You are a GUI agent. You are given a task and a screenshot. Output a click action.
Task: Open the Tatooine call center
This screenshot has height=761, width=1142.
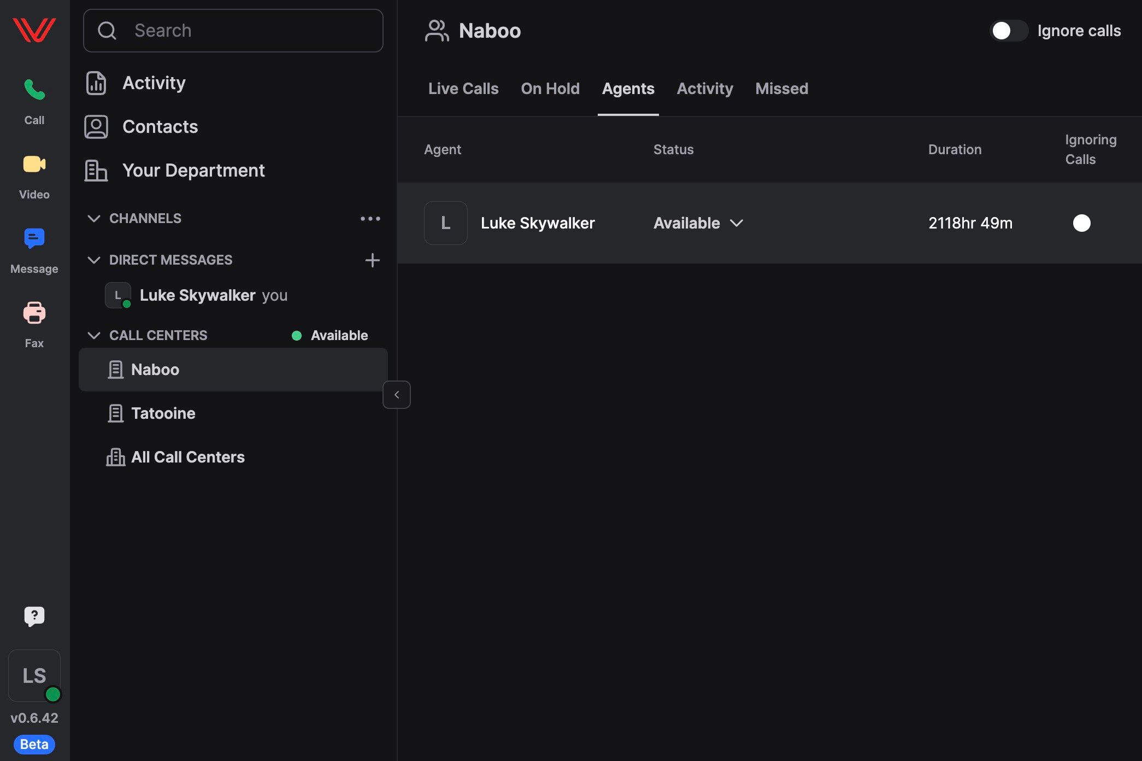pos(163,413)
